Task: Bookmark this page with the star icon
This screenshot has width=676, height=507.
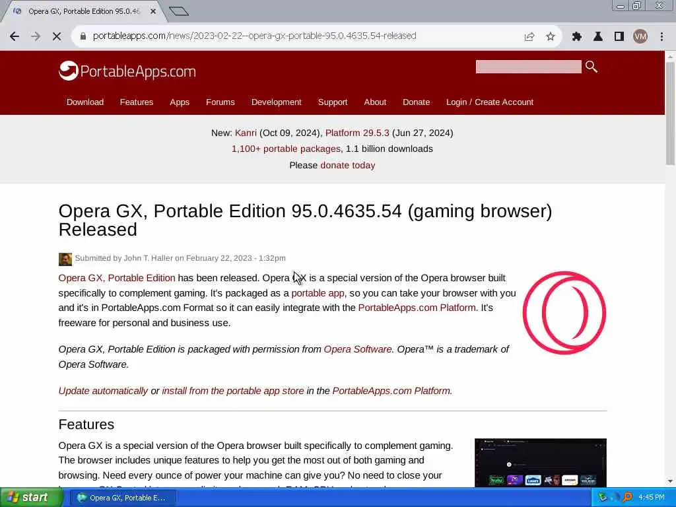Action: coord(551,37)
